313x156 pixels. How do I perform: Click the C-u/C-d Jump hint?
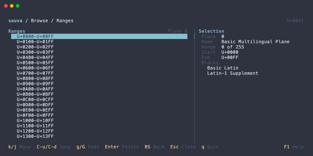[x=54, y=147]
